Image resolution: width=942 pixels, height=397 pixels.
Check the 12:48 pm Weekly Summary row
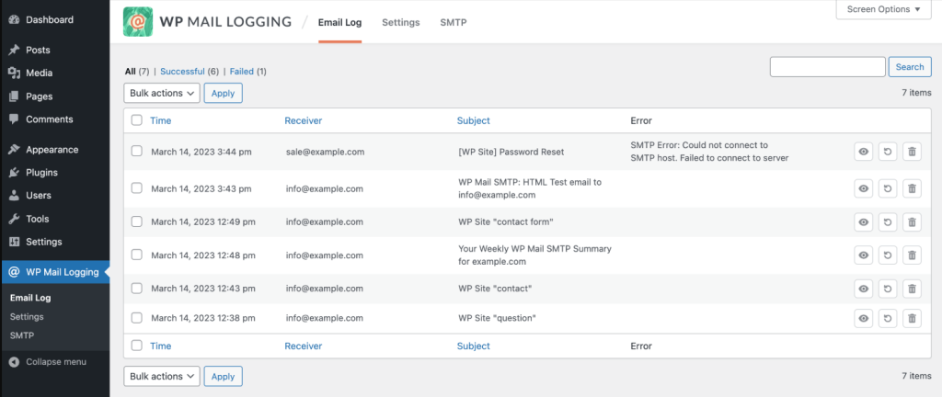point(137,255)
